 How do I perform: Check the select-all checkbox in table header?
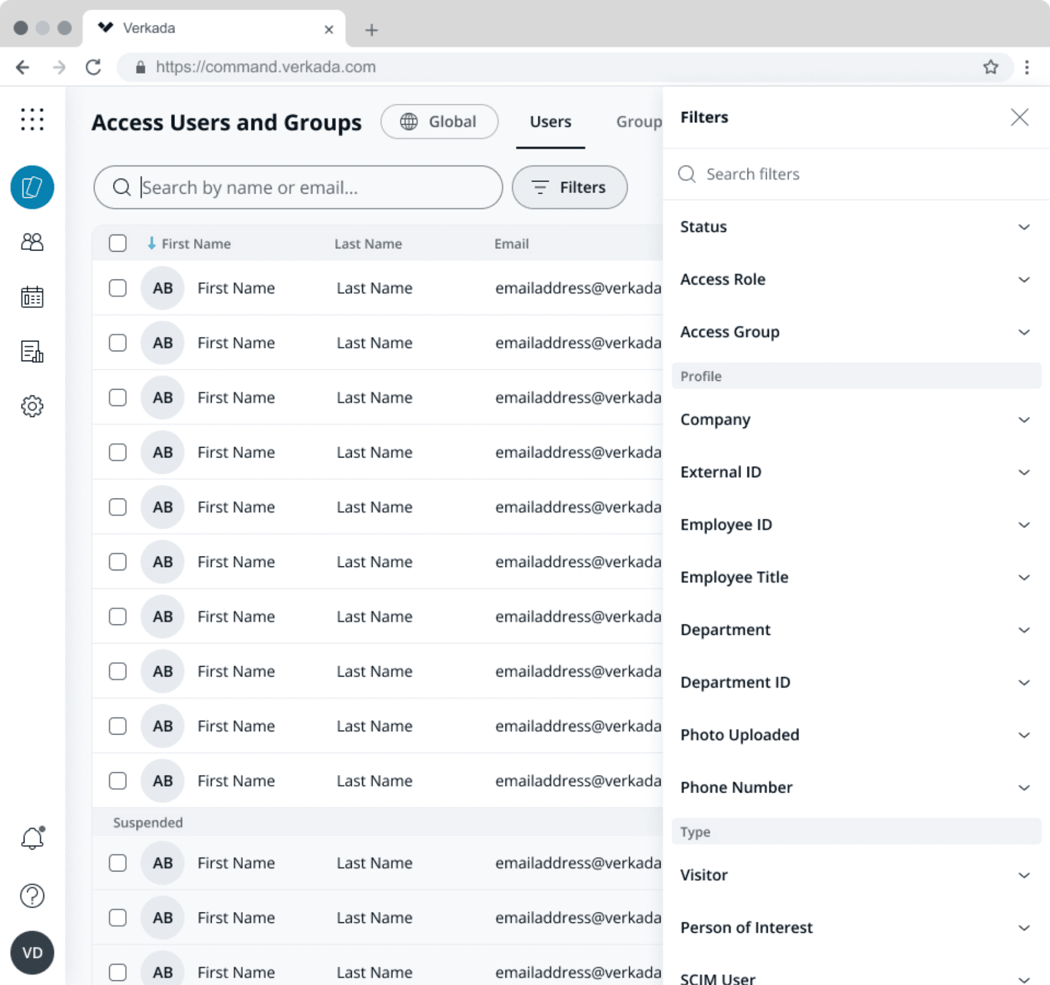(117, 243)
